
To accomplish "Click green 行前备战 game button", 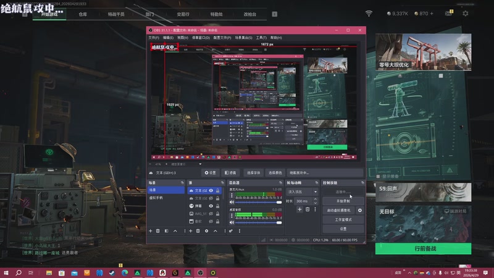I will (x=423, y=249).
